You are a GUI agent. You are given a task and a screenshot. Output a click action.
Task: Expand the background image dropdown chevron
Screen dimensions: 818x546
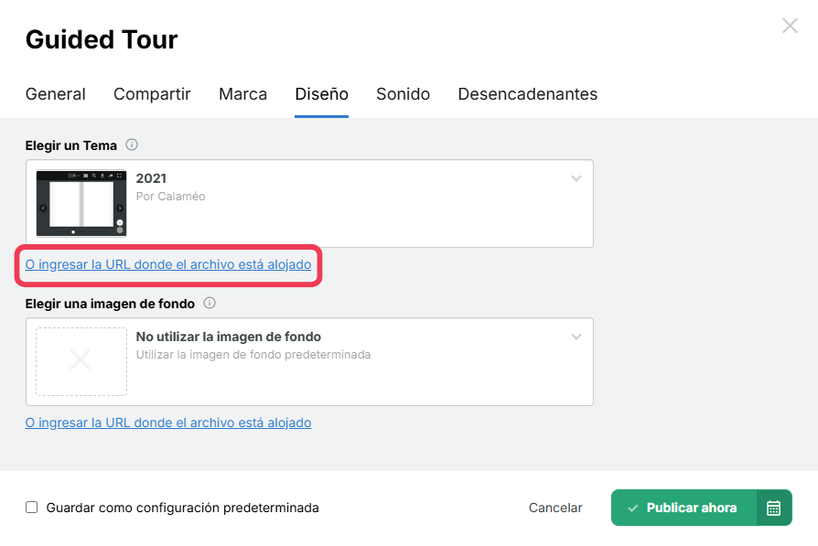tap(576, 337)
